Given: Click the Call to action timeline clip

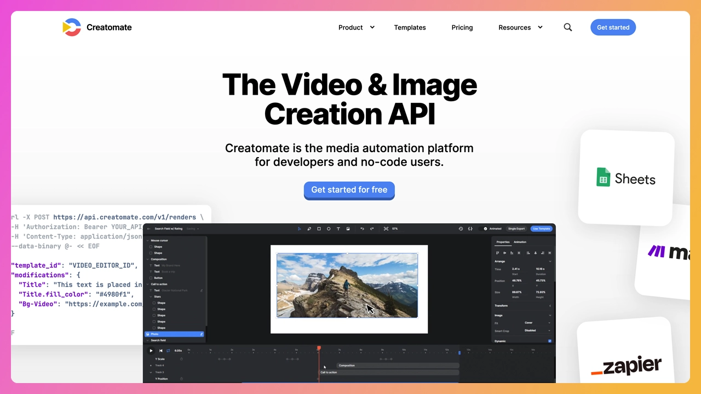Looking at the screenshot, I should [x=389, y=372].
